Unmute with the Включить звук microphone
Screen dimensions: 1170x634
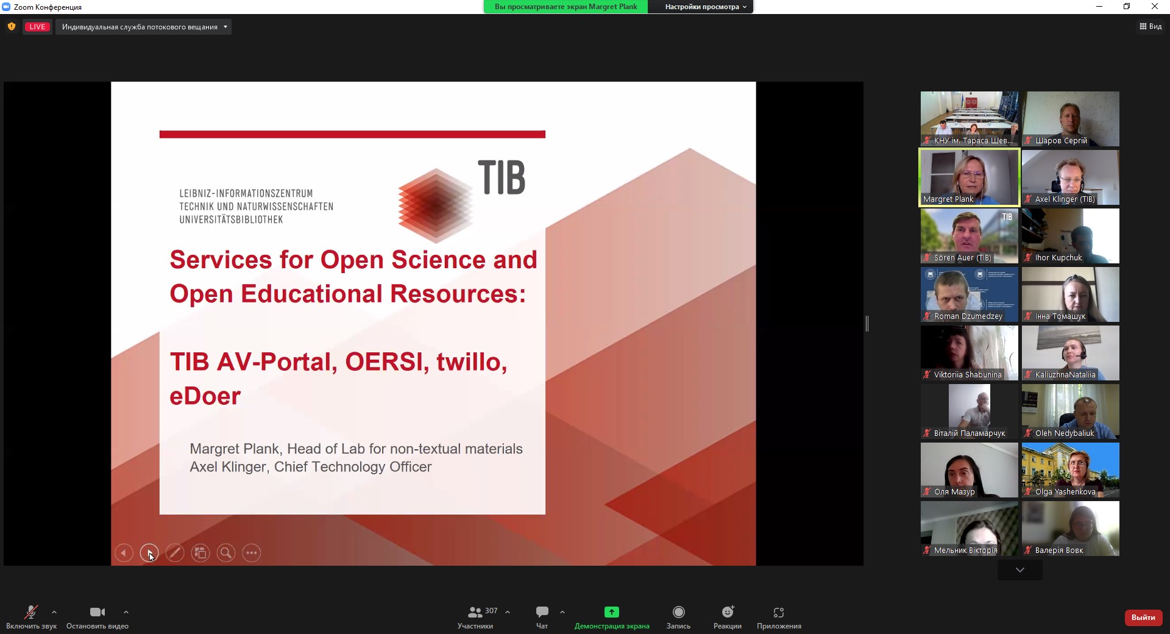click(x=31, y=617)
